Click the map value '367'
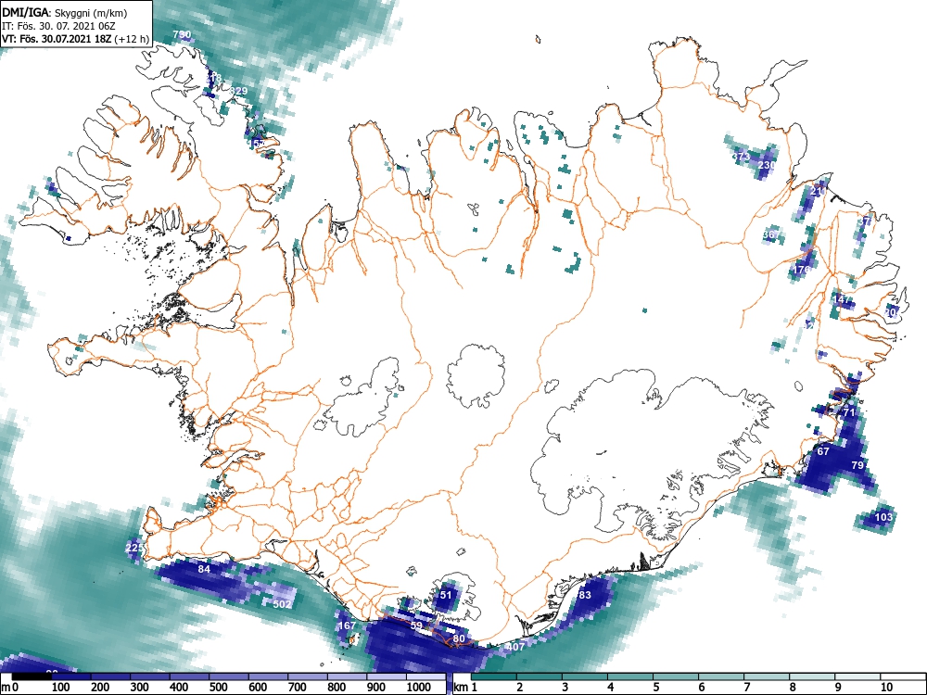Viewport: 927px width, 695px height. [771, 234]
